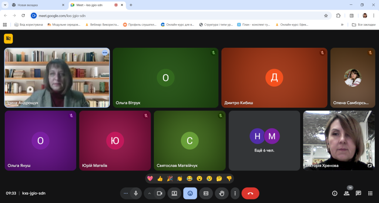Open the in-call chat panel

(x=358, y=193)
